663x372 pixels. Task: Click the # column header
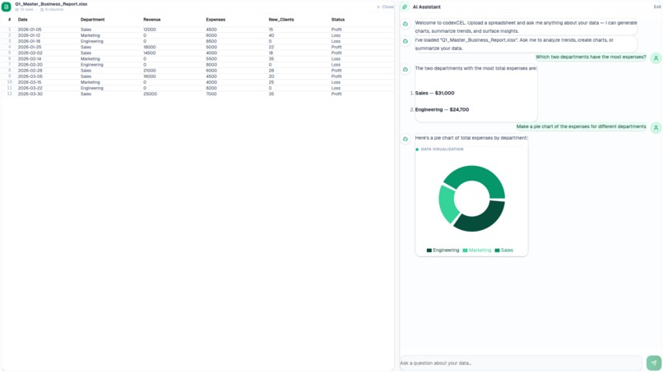(x=9, y=20)
